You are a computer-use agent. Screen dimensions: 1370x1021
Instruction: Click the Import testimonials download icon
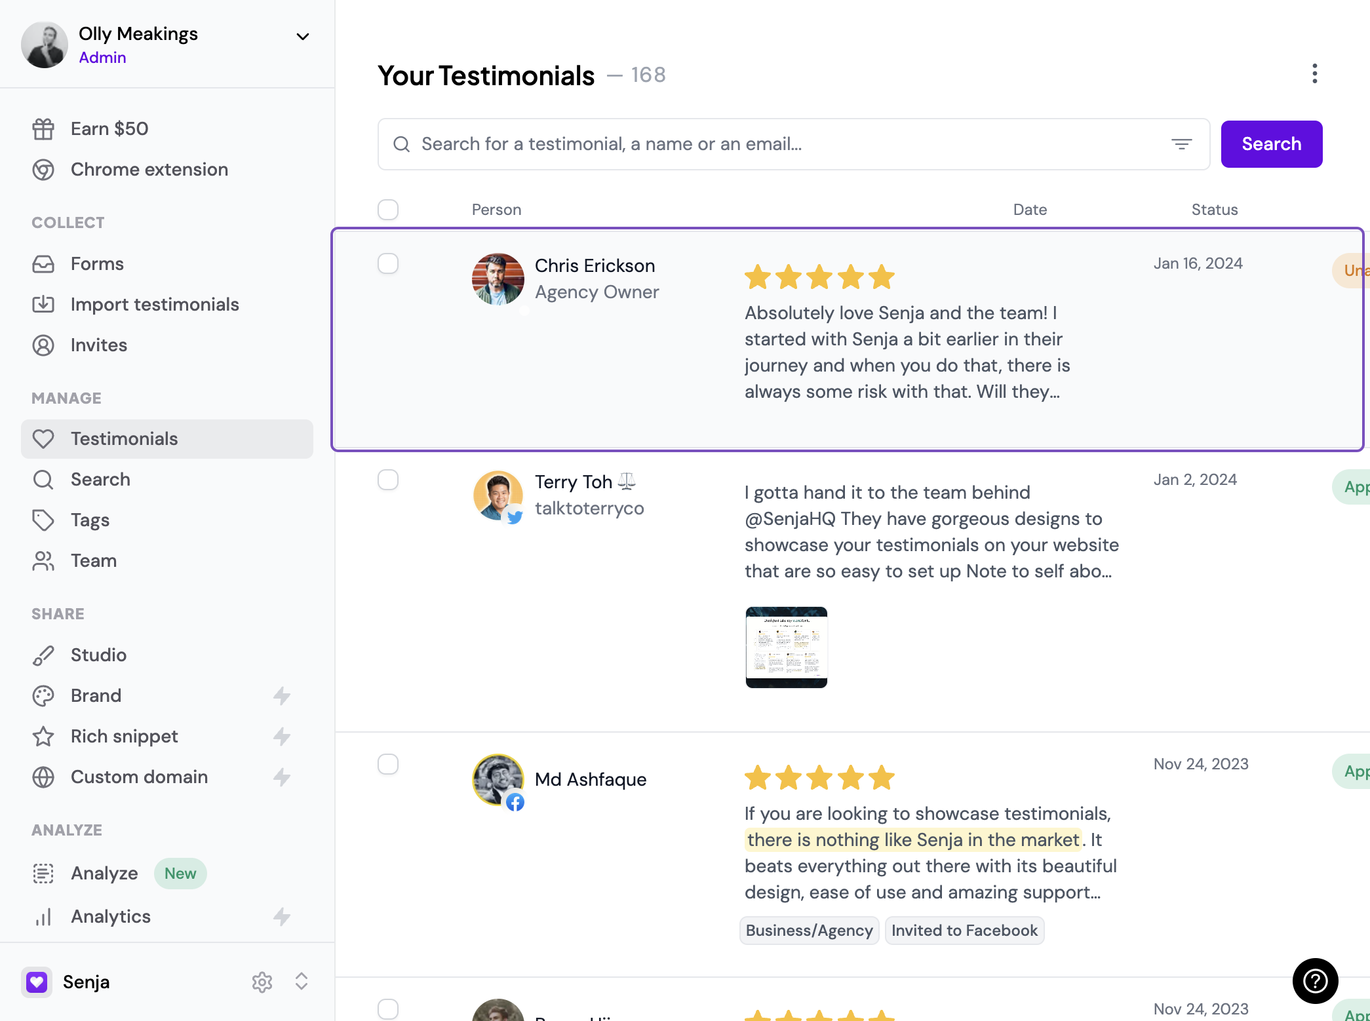pyautogui.click(x=43, y=305)
